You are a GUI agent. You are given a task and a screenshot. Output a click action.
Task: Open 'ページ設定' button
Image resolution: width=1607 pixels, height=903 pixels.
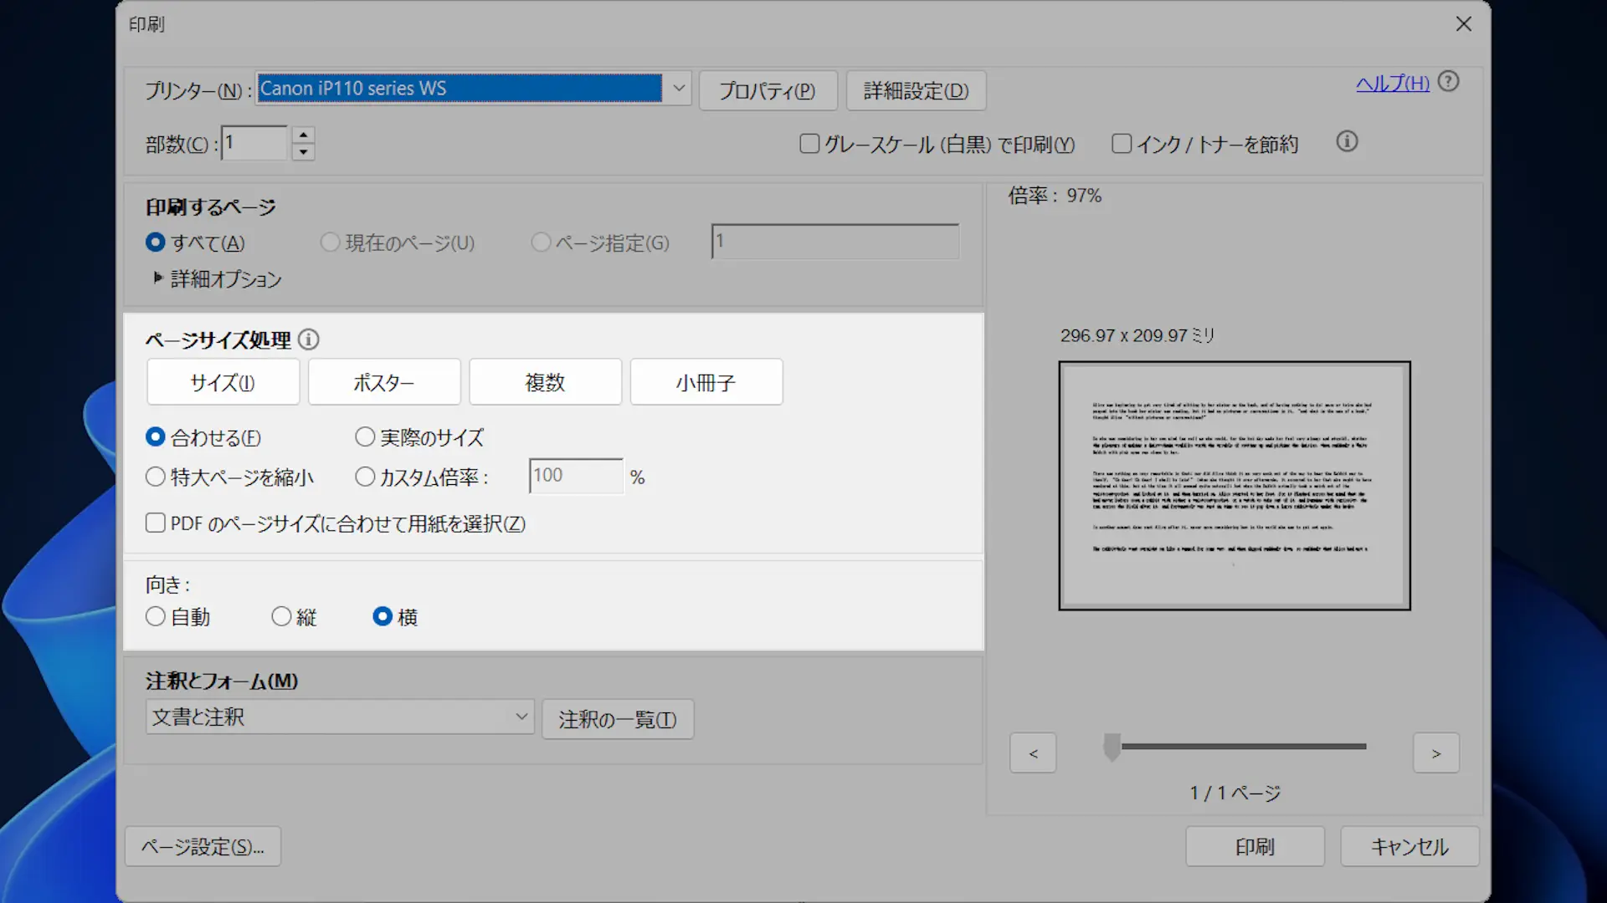[x=203, y=847]
